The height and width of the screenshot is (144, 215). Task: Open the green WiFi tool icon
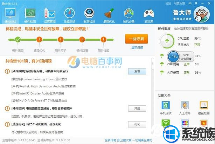166,123
